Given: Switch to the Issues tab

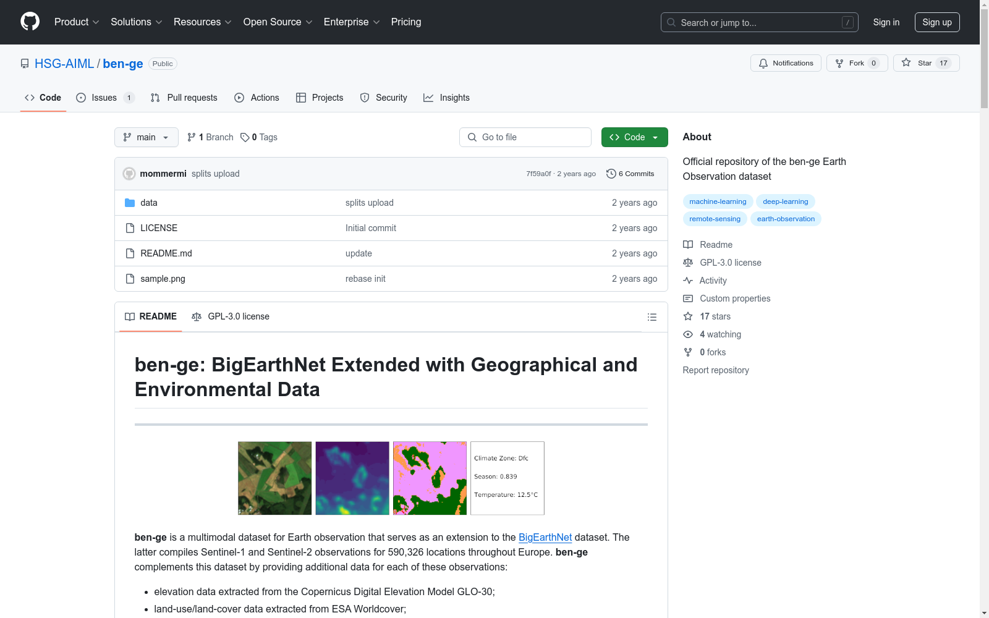Looking at the screenshot, I should (105, 98).
